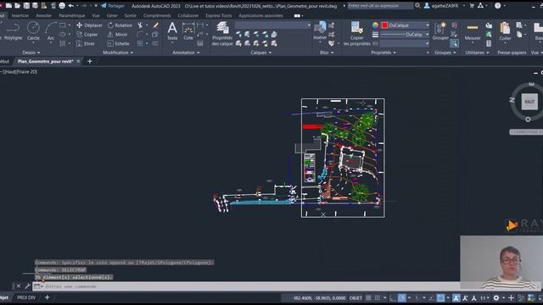The width and height of the screenshot is (543, 305).
Task: Click the Autodesk App Store cart icon
Action: point(472,6)
